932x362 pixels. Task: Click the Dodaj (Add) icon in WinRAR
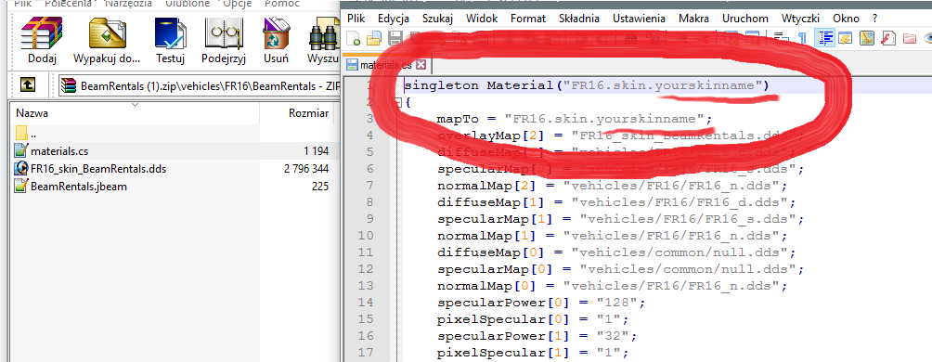tap(42, 33)
